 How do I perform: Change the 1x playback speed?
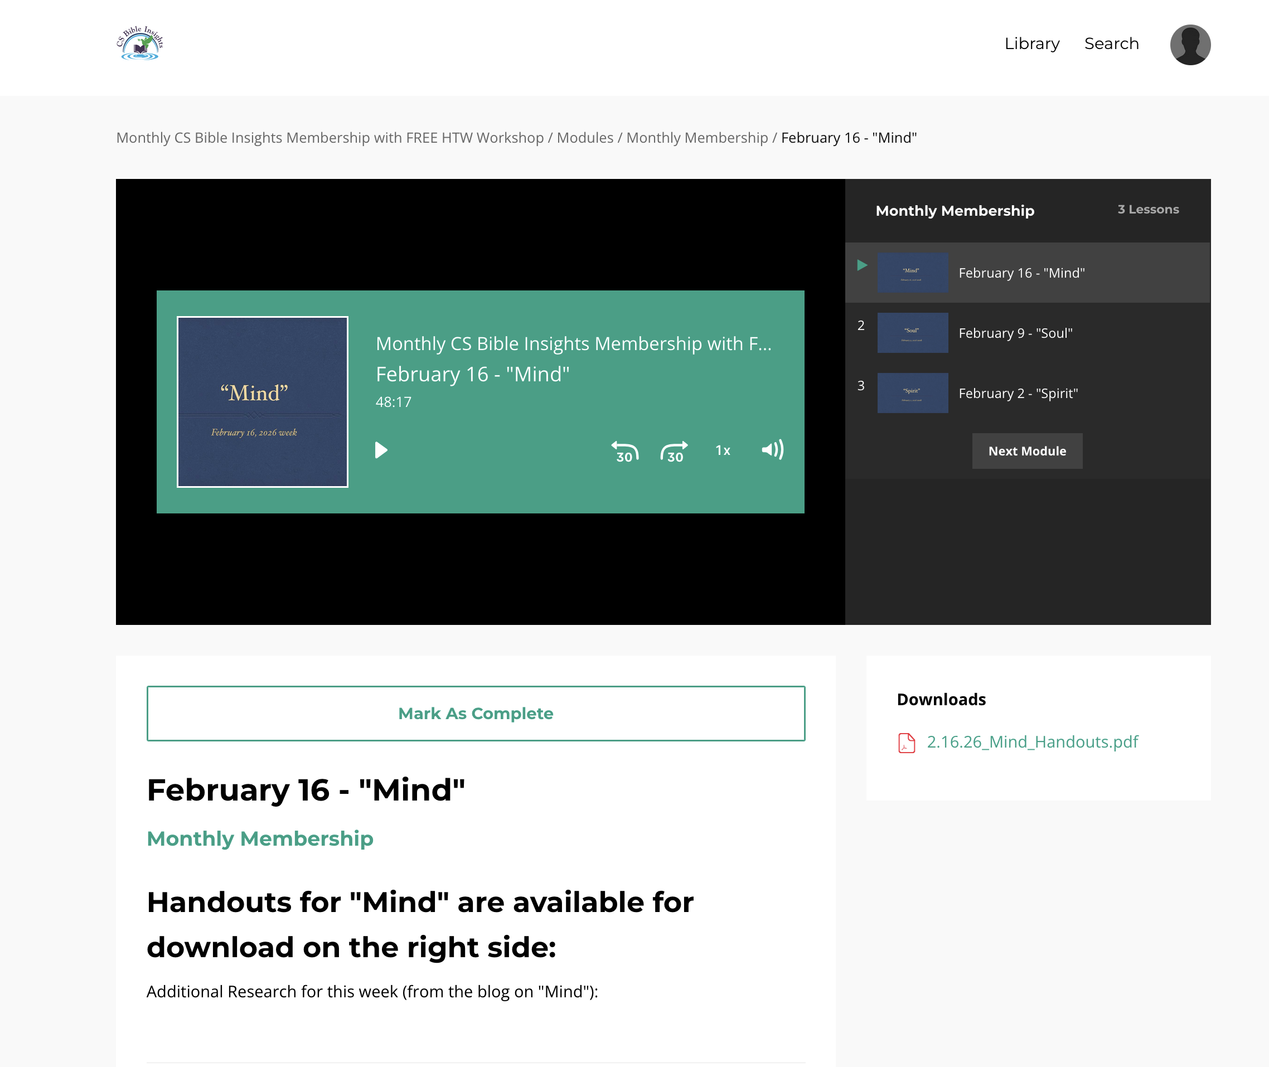click(723, 450)
